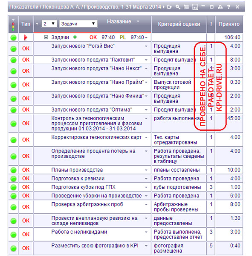The height and width of the screenshot is (256, 252).
Task: Click OK status for Проверка арбитражных проб
Action: click(26, 207)
